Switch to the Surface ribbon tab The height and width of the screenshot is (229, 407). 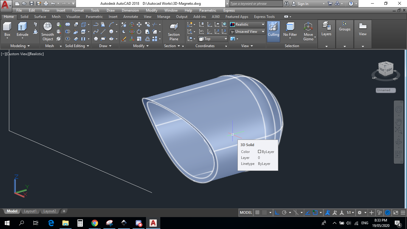pos(40,17)
